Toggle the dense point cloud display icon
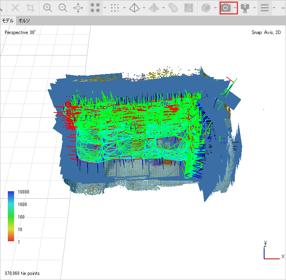Screen dimensions: 286x280 tap(115, 8)
